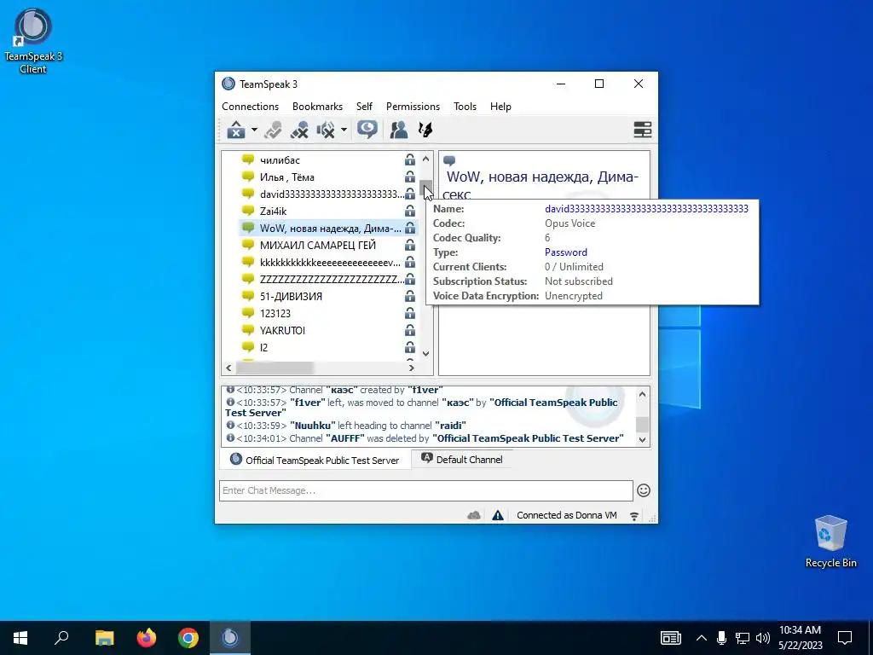The width and height of the screenshot is (873, 655).
Task: Click the grayed-out user with checkmark toolbar icon
Action: coord(273,130)
